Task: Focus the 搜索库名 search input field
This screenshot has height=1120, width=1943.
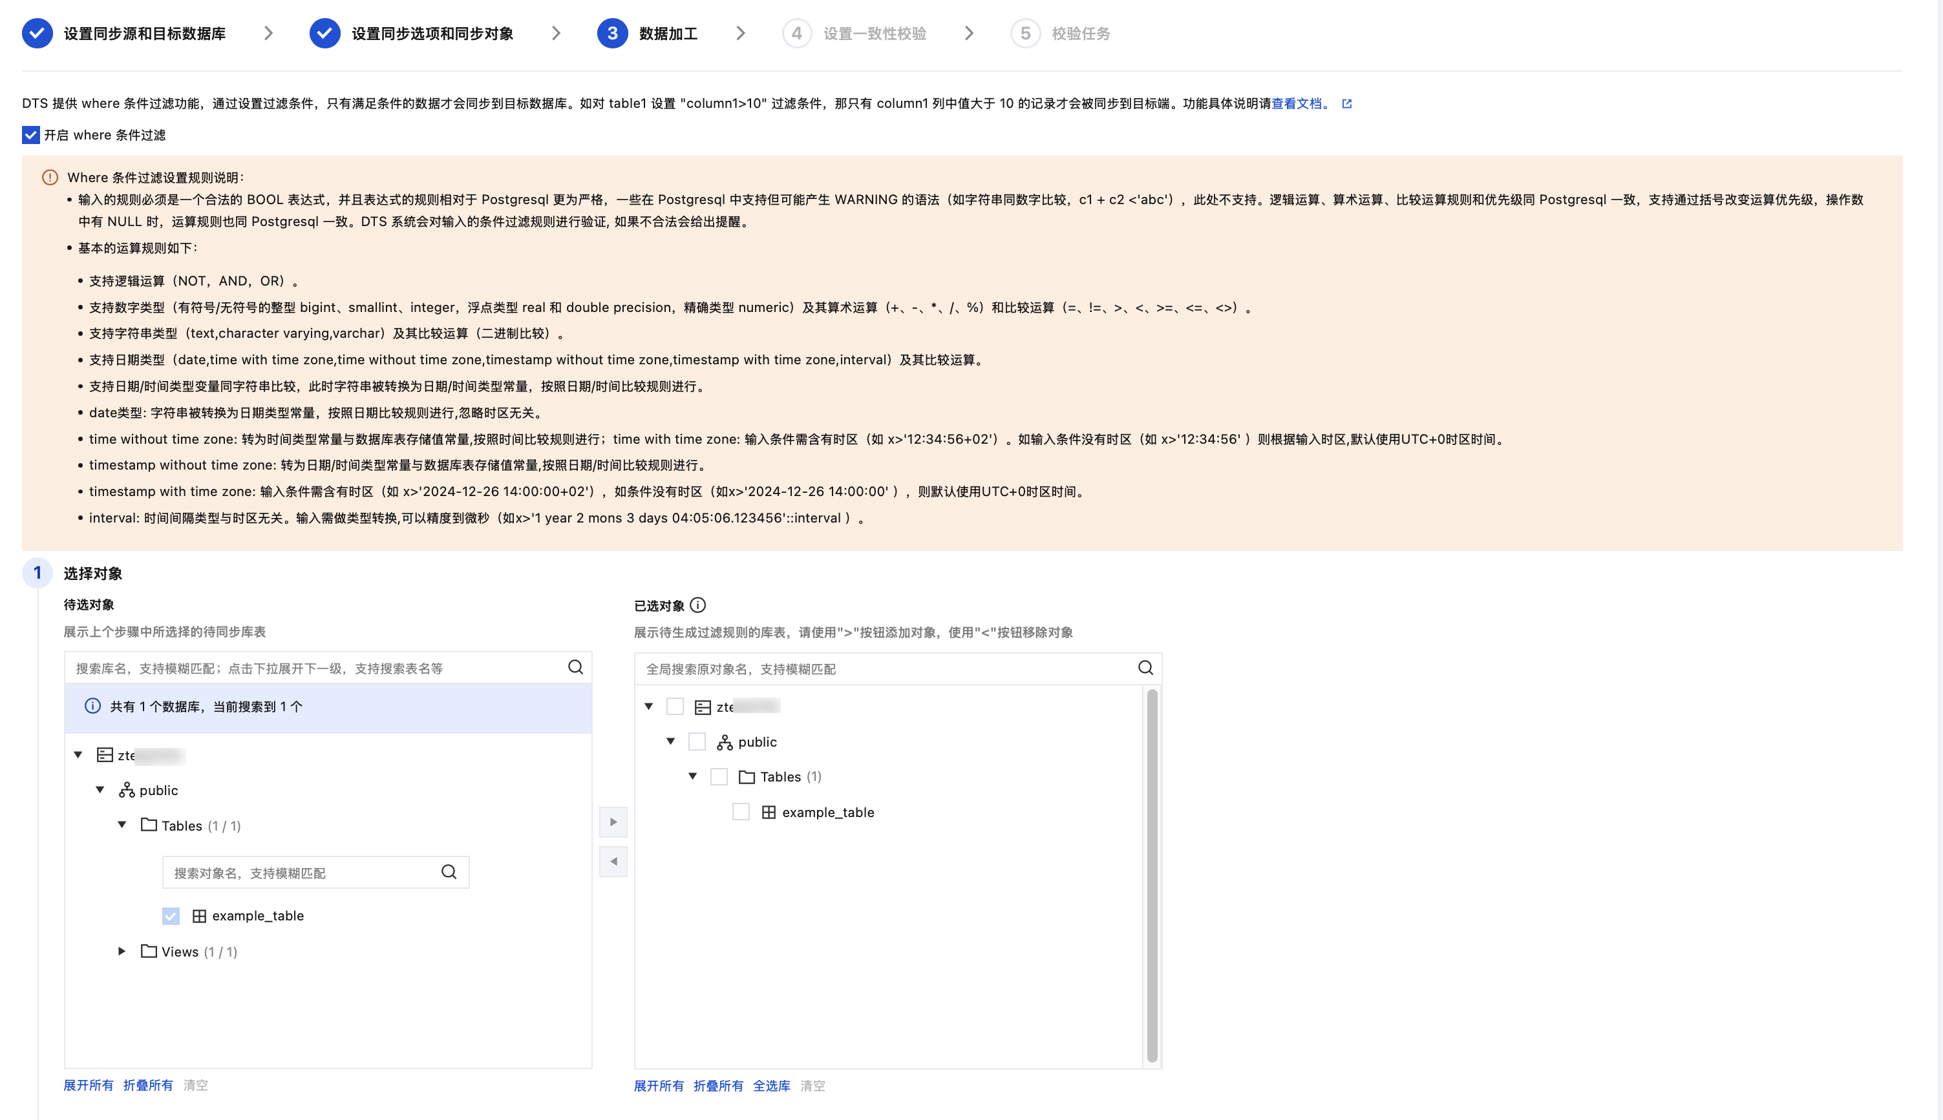Action: [315, 668]
